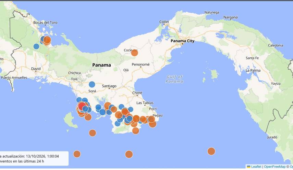The image size is (293, 170).
Task: Click the Narganá label
Action: (231, 17)
